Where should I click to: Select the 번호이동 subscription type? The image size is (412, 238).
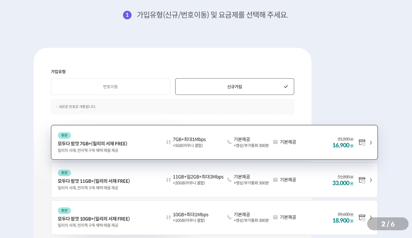[110, 87]
